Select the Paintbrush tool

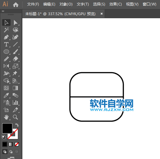click(15, 52)
